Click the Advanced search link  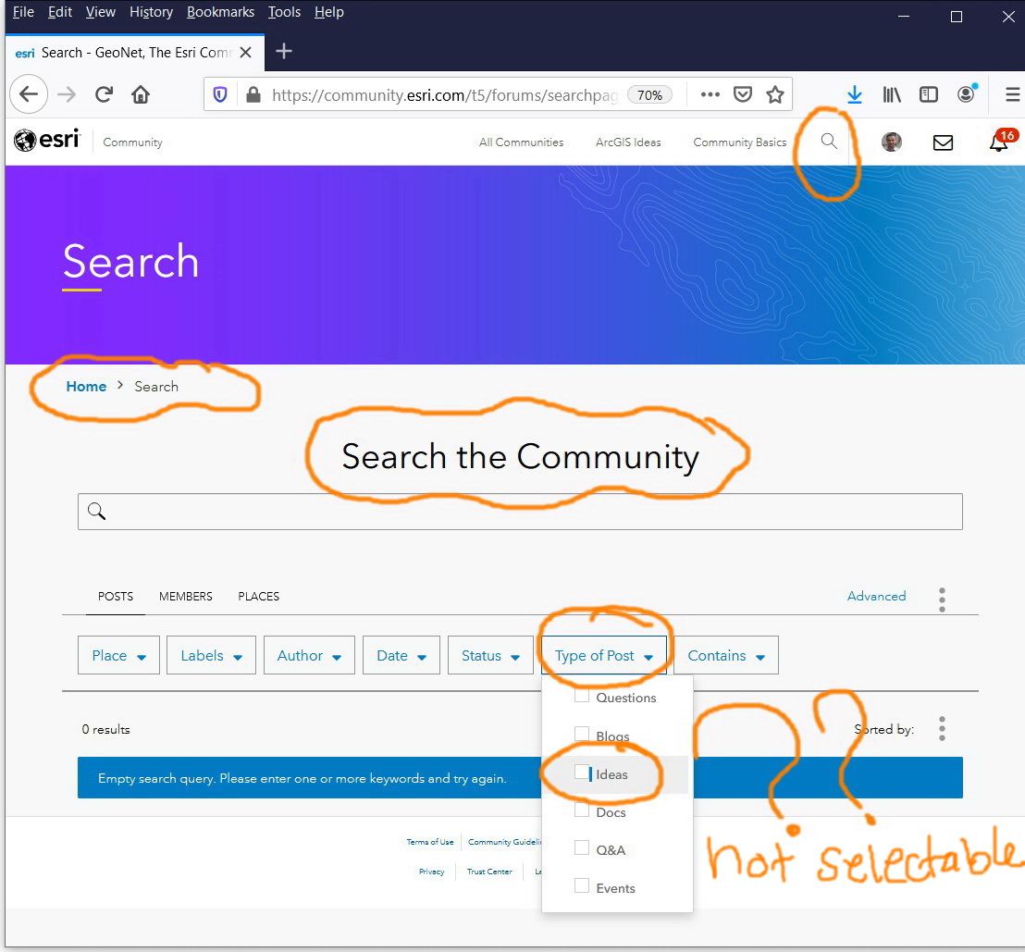pos(875,597)
